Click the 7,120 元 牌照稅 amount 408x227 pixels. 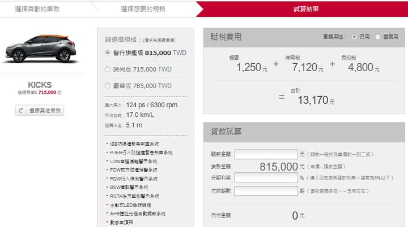(x=308, y=67)
